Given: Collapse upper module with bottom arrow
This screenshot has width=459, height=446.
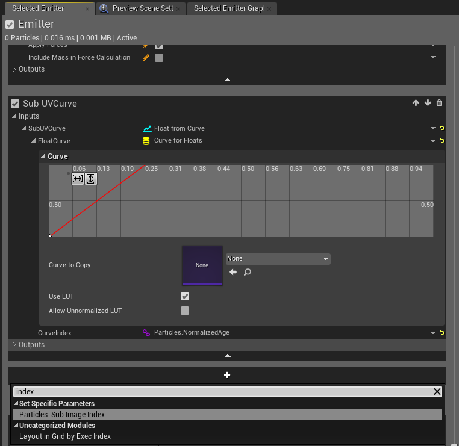Looking at the screenshot, I should click(x=228, y=80).
